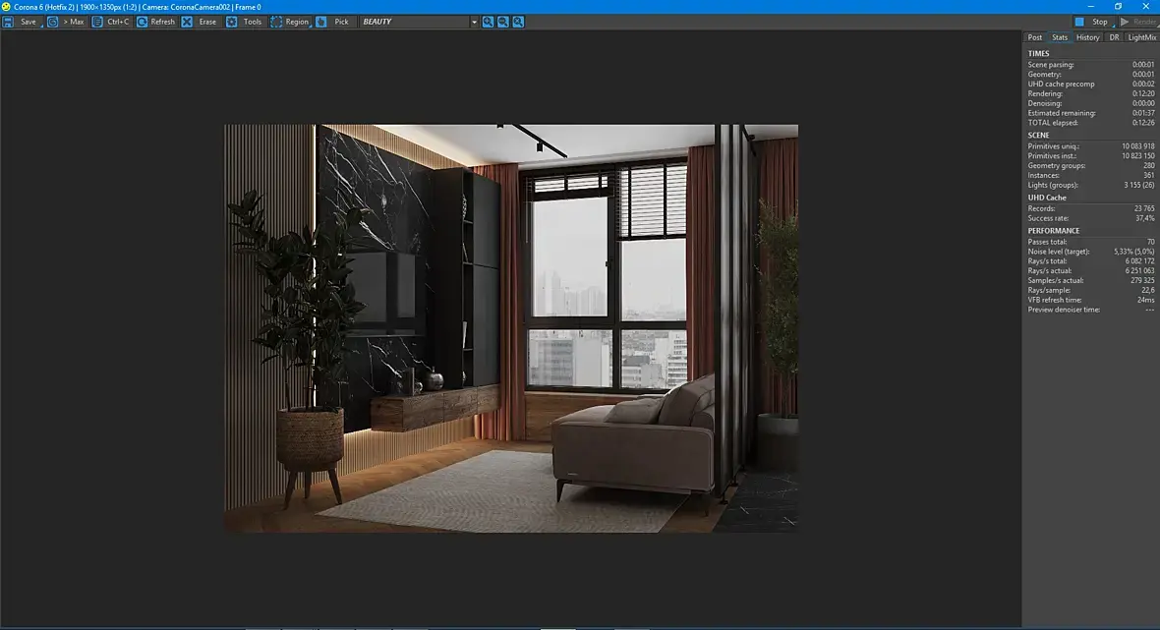Viewport: 1160px width, 630px height.
Task: Switch to the DR tab
Action: tap(1114, 37)
